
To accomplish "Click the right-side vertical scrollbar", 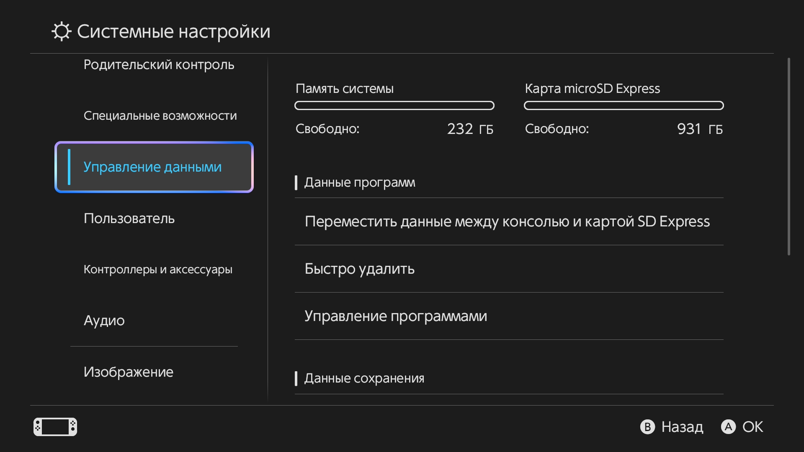I will pos(789,157).
